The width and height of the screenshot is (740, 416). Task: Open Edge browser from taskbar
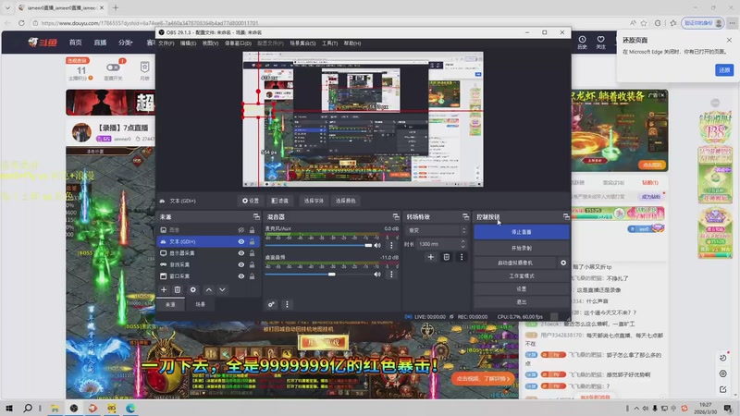click(x=130, y=408)
